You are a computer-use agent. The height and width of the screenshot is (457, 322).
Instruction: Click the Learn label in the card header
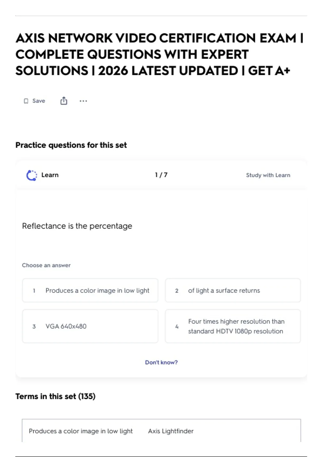coord(50,175)
